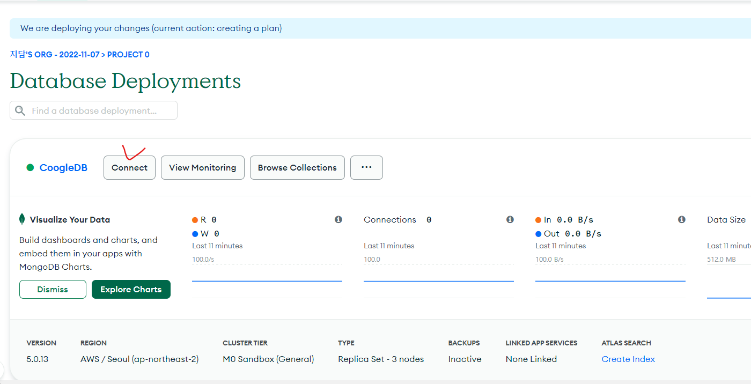
Task: Click the CLUSTER TIER column header
Action: tap(245, 343)
